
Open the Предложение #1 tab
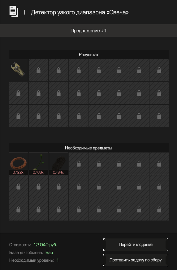coord(88,31)
